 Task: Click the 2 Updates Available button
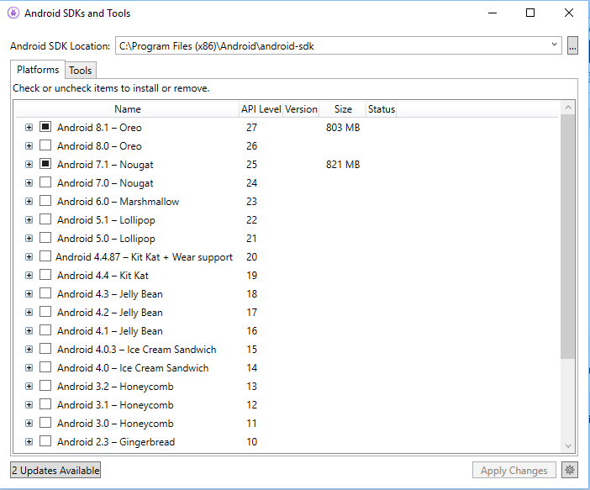[55, 470]
